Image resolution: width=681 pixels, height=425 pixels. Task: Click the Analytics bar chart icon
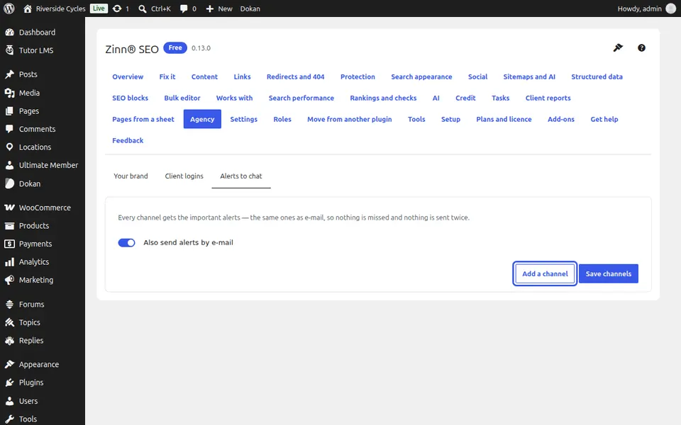click(x=9, y=262)
